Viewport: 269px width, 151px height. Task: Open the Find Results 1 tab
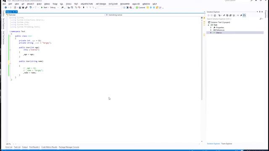34,147
